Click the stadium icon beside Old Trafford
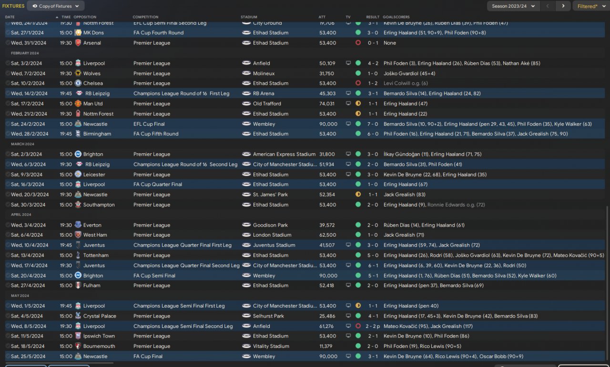Viewport: 610px width, 367px height. coord(246,104)
